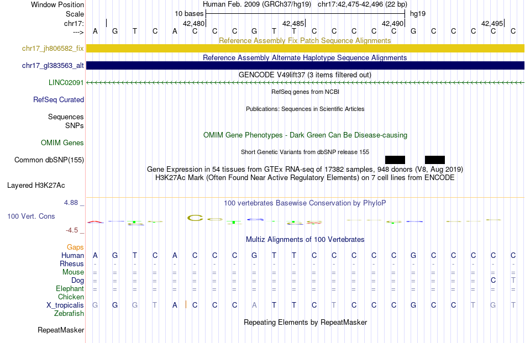Open the RefSeq Curated track label
Screen dimensions: 525x343
(x=59, y=100)
